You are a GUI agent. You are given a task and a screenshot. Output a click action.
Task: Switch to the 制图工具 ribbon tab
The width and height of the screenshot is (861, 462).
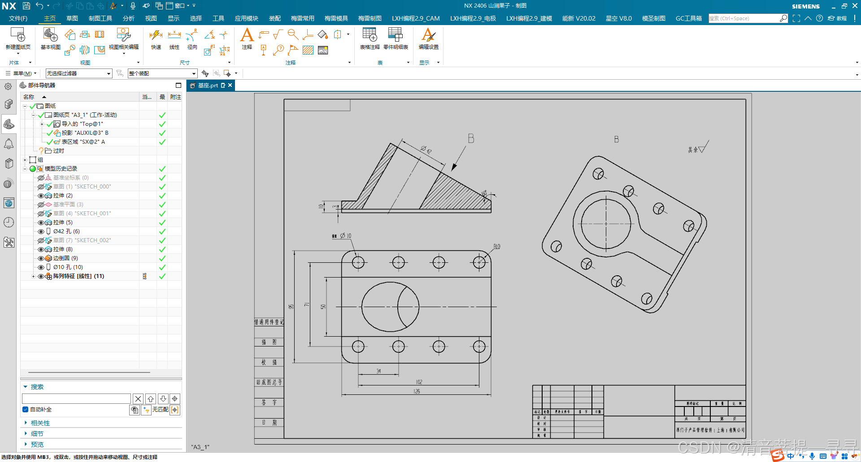100,18
